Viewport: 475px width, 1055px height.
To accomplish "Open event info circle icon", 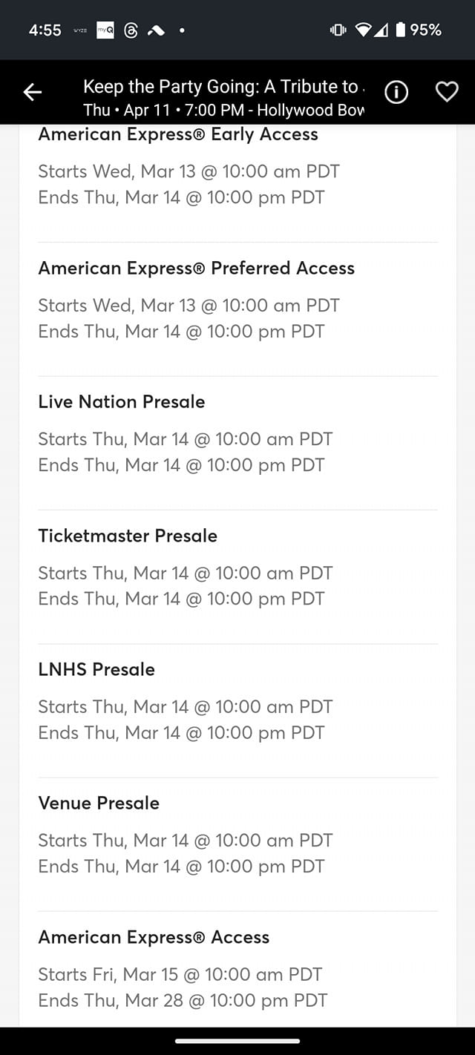I will (396, 92).
